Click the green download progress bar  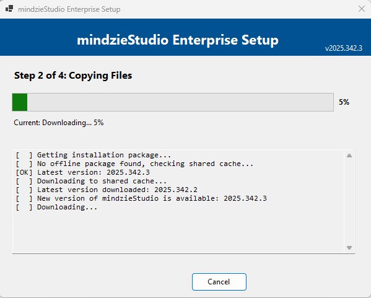pos(173,102)
